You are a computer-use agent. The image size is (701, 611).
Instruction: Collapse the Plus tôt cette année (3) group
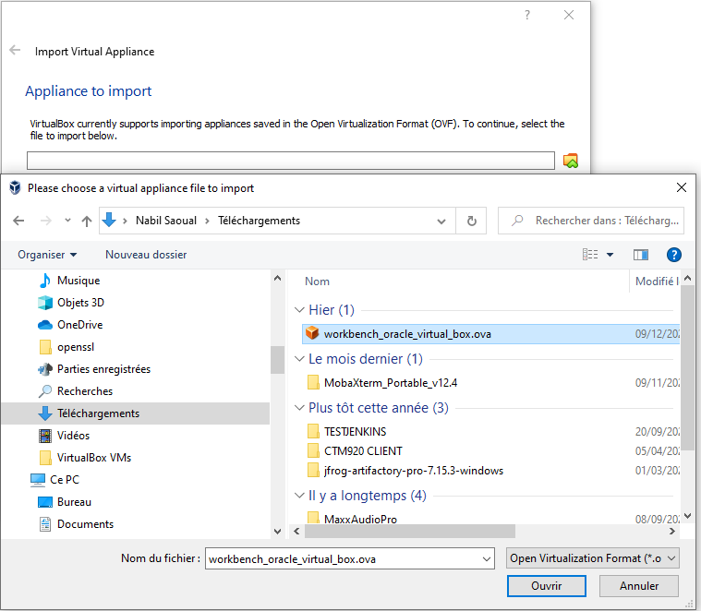coord(299,407)
